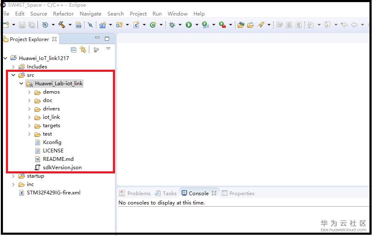Open the Project menu
The width and height of the screenshot is (372, 236).
click(138, 14)
